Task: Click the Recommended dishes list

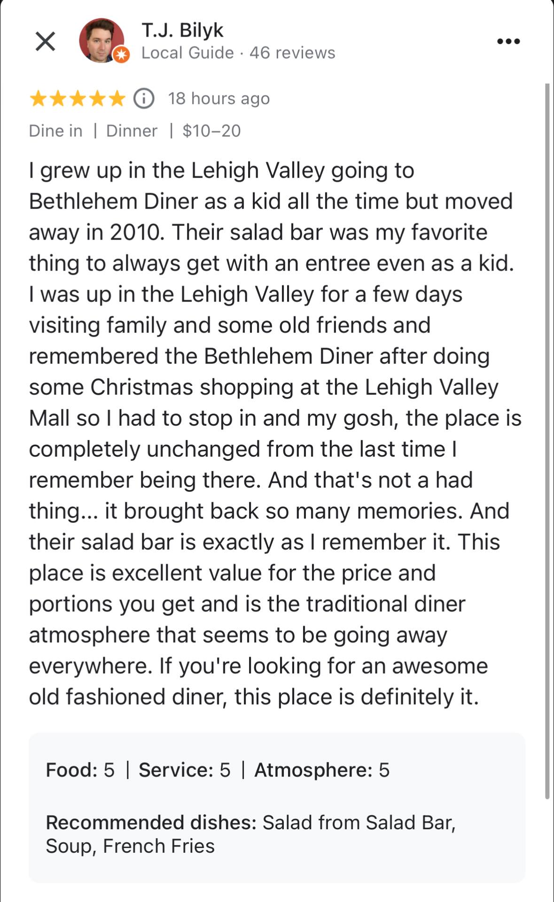Action: tap(250, 834)
